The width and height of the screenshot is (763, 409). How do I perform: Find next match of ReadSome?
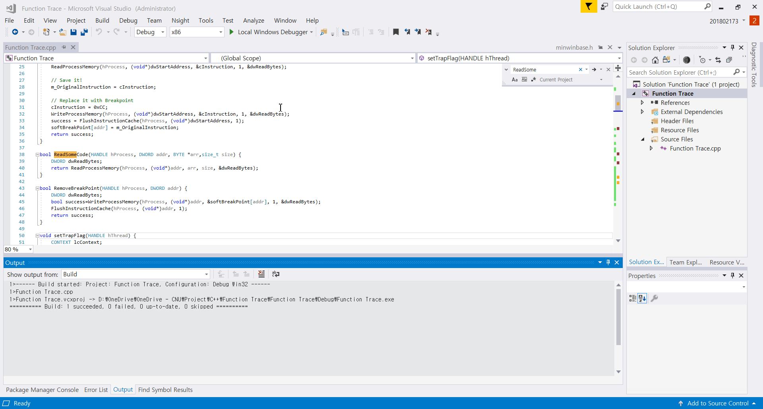(594, 69)
